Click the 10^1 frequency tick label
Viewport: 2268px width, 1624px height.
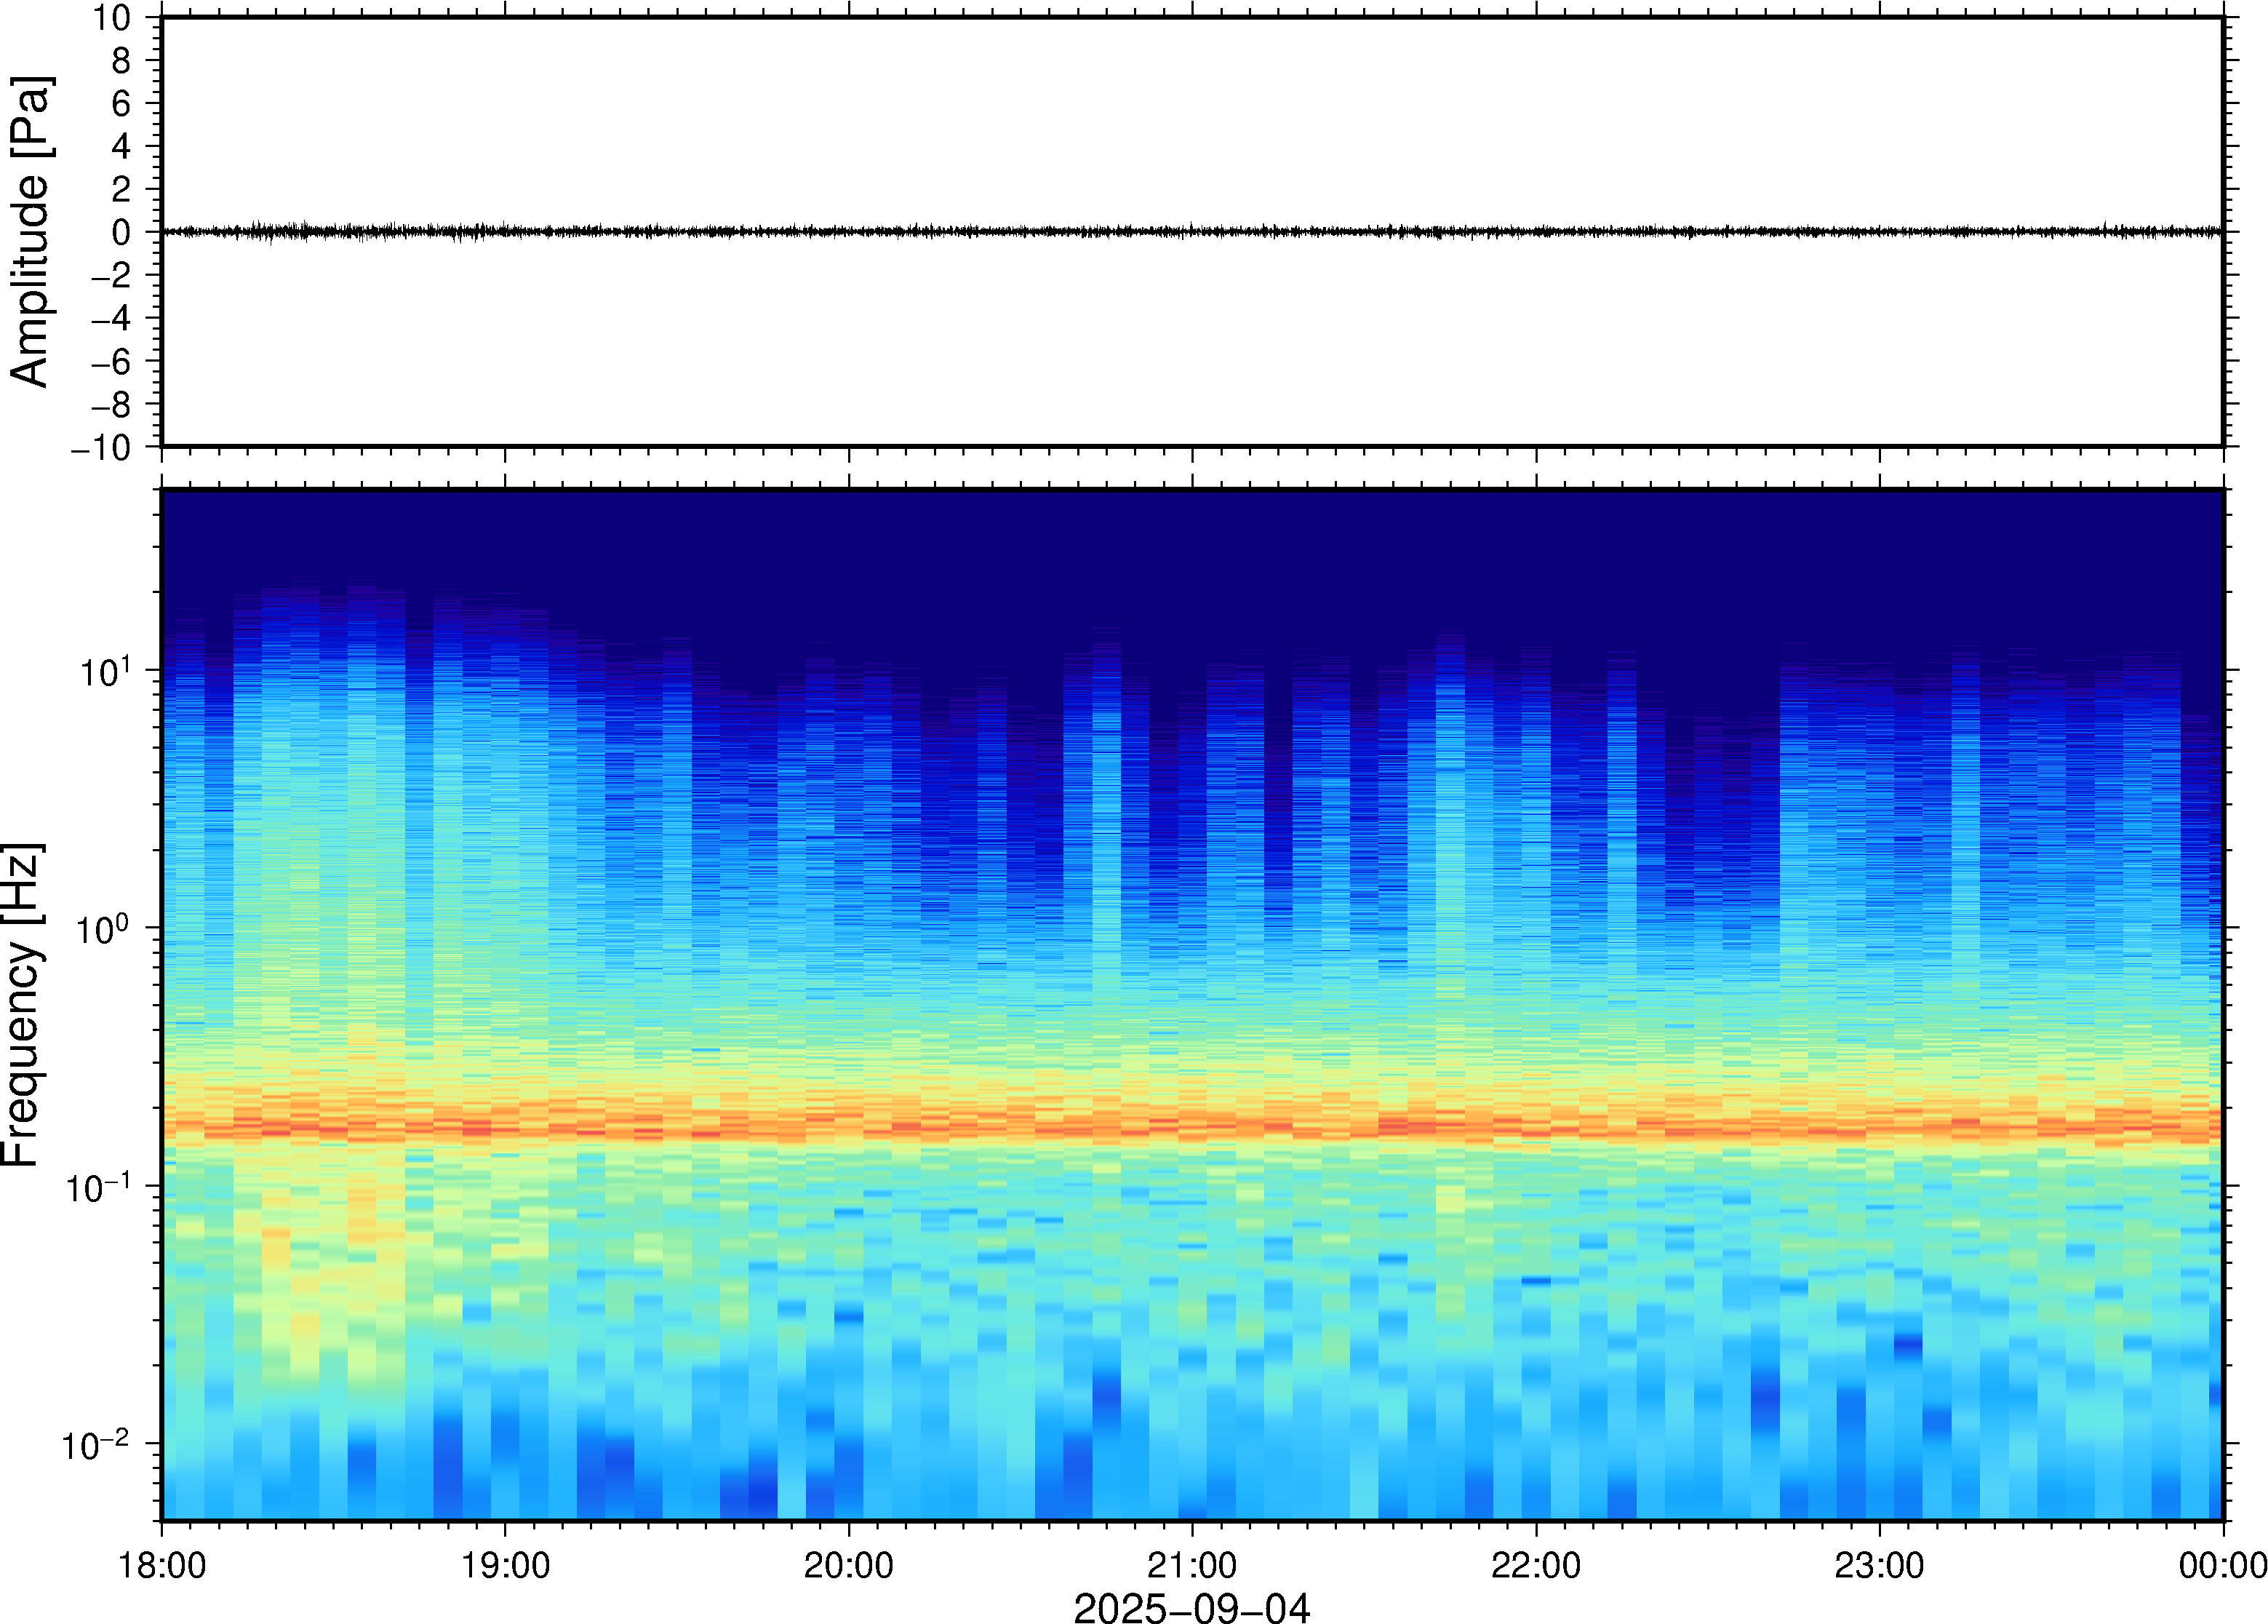tap(105, 670)
